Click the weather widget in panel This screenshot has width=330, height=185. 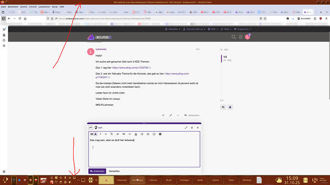coord(279,180)
